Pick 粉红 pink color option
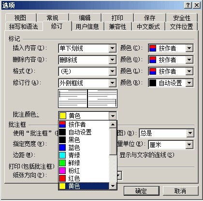The height and width of the screenshot is (201, 203). (84, 171)
